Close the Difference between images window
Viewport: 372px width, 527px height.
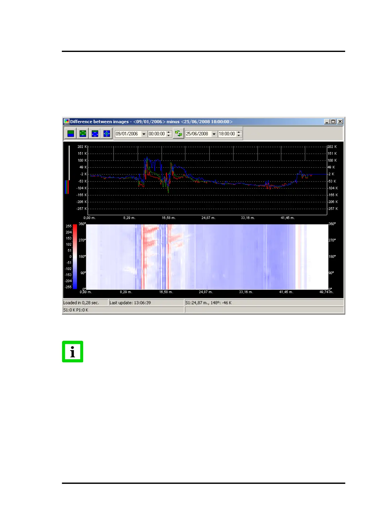pyautogui.click(x=340, y=122)
